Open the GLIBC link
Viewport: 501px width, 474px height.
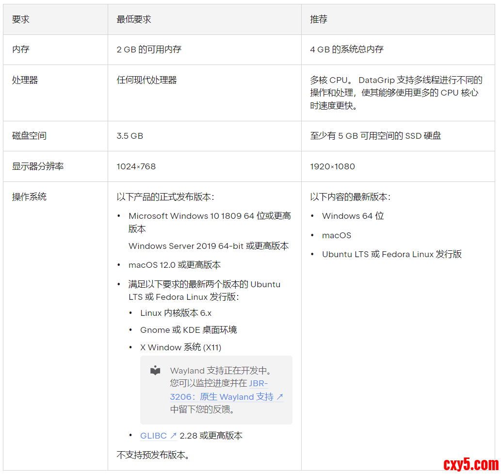(x=153, y=436)
